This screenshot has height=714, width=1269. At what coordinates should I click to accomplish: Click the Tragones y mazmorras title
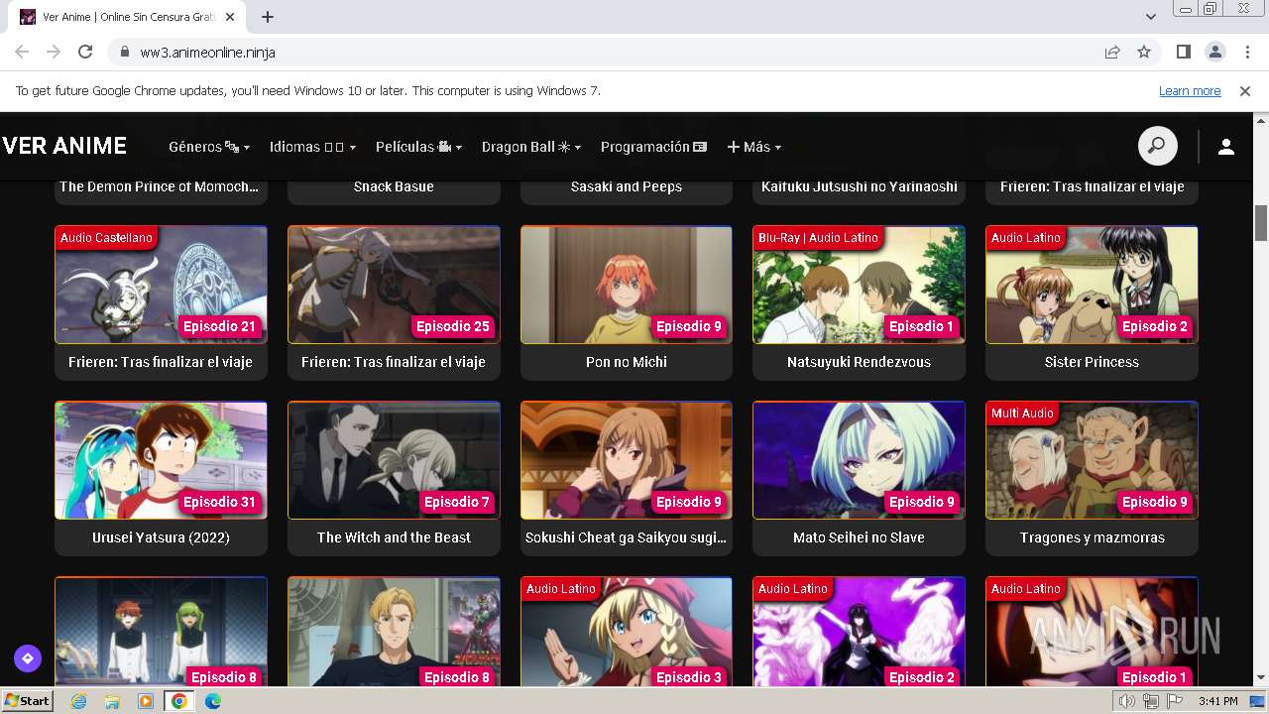[1092, 537]
